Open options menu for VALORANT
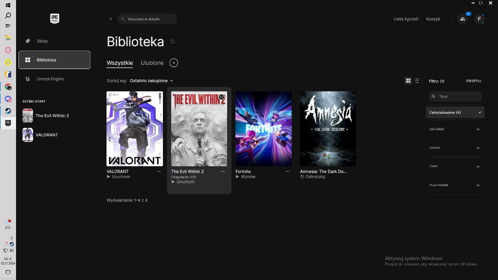 [x=159, y=172]
